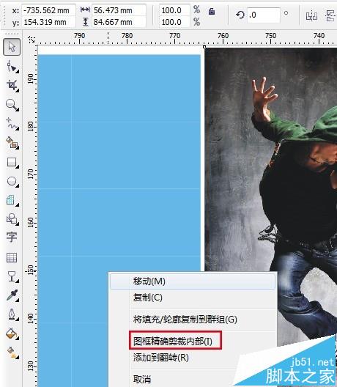Click the rotation angle field
This screenshot has width=337, height=387.
(x=264, y=15)
